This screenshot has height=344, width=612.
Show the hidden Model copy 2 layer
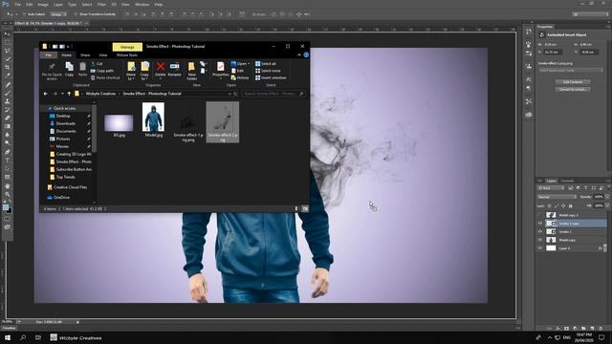(540, 215)
